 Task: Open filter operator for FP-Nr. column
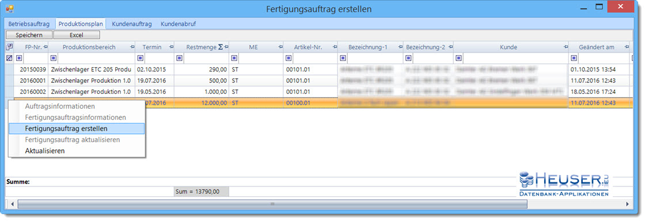(x=18, y=58)
